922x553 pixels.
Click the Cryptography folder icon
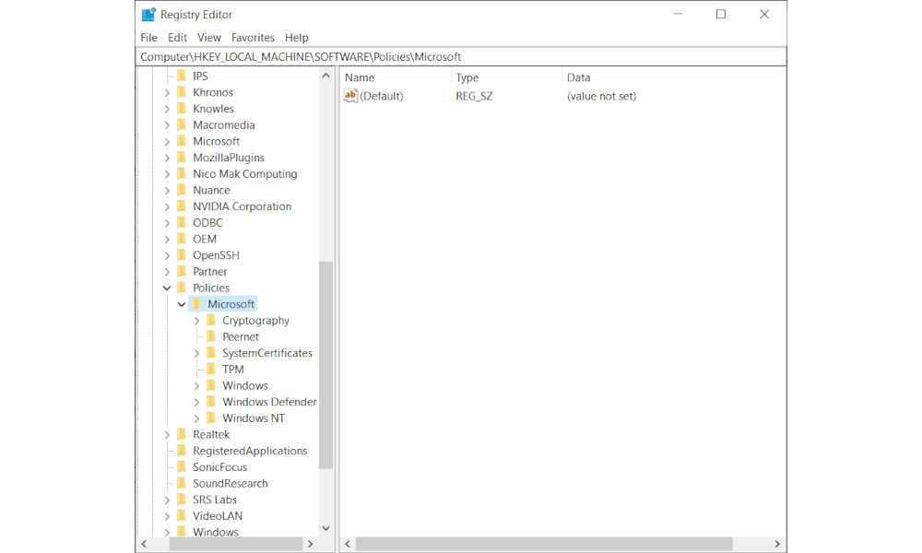coord(211,321)
